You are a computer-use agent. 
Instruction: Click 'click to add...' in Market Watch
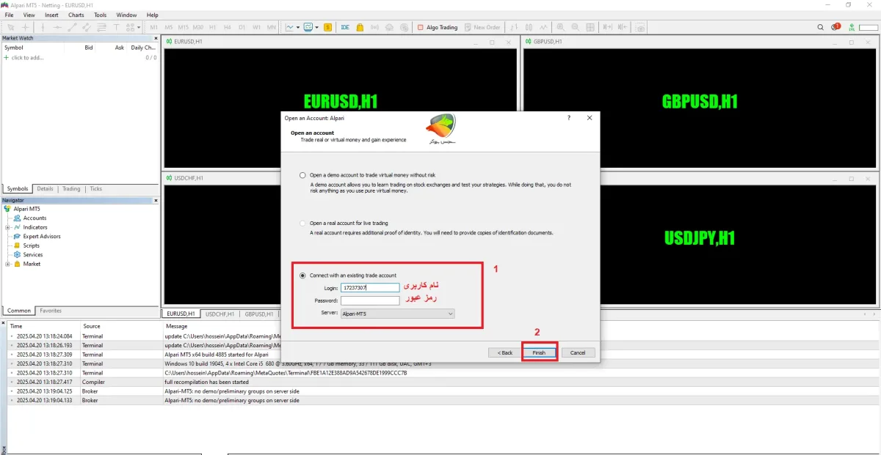click(x=27, y=58)
